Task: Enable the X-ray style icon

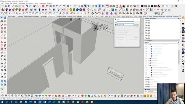Action: 68,6
